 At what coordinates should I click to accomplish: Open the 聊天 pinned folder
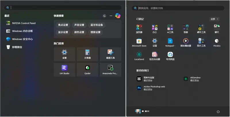point(217,29)
